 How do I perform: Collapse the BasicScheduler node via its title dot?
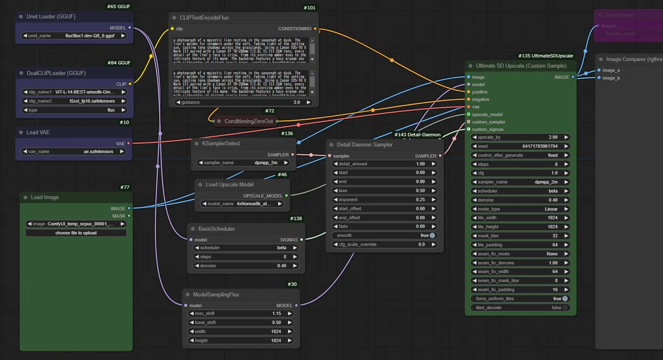[192, 229]
